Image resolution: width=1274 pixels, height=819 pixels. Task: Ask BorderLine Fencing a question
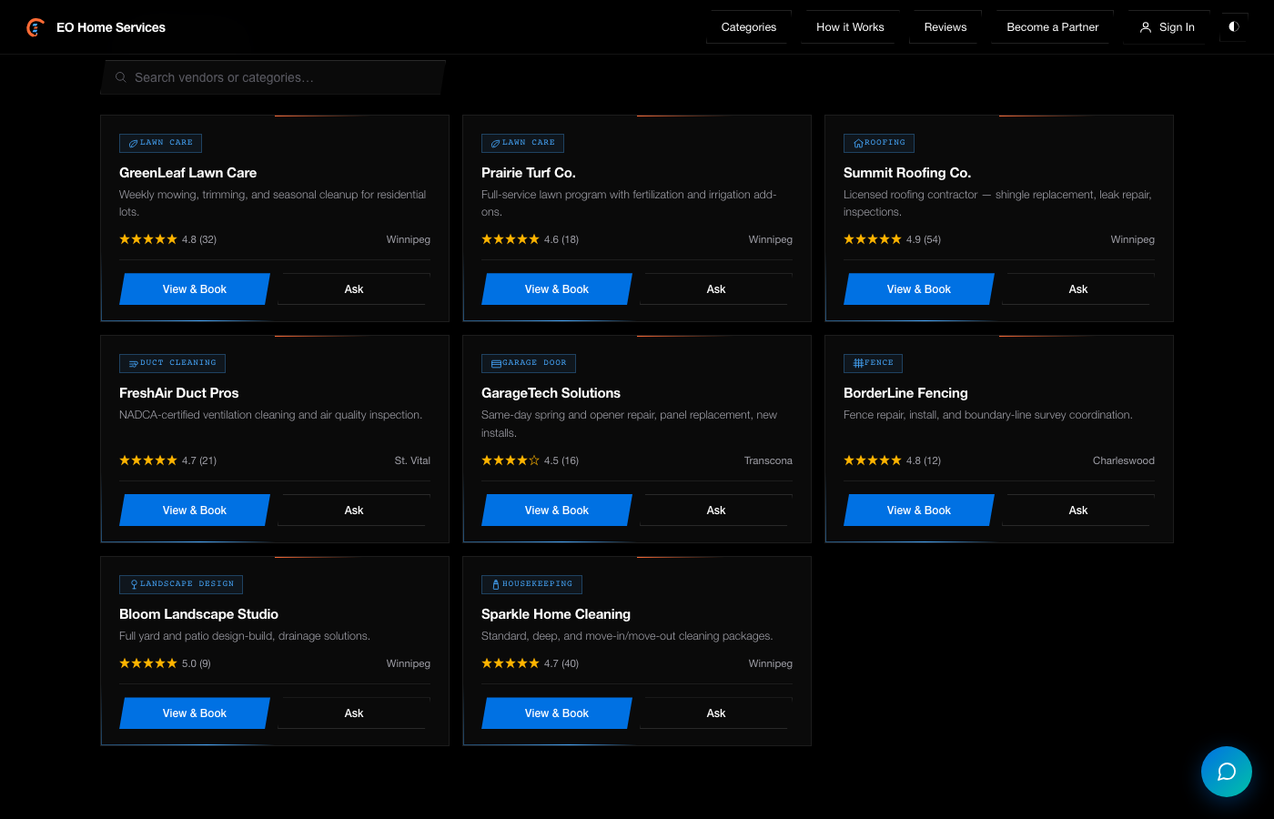click(1078, 511)
